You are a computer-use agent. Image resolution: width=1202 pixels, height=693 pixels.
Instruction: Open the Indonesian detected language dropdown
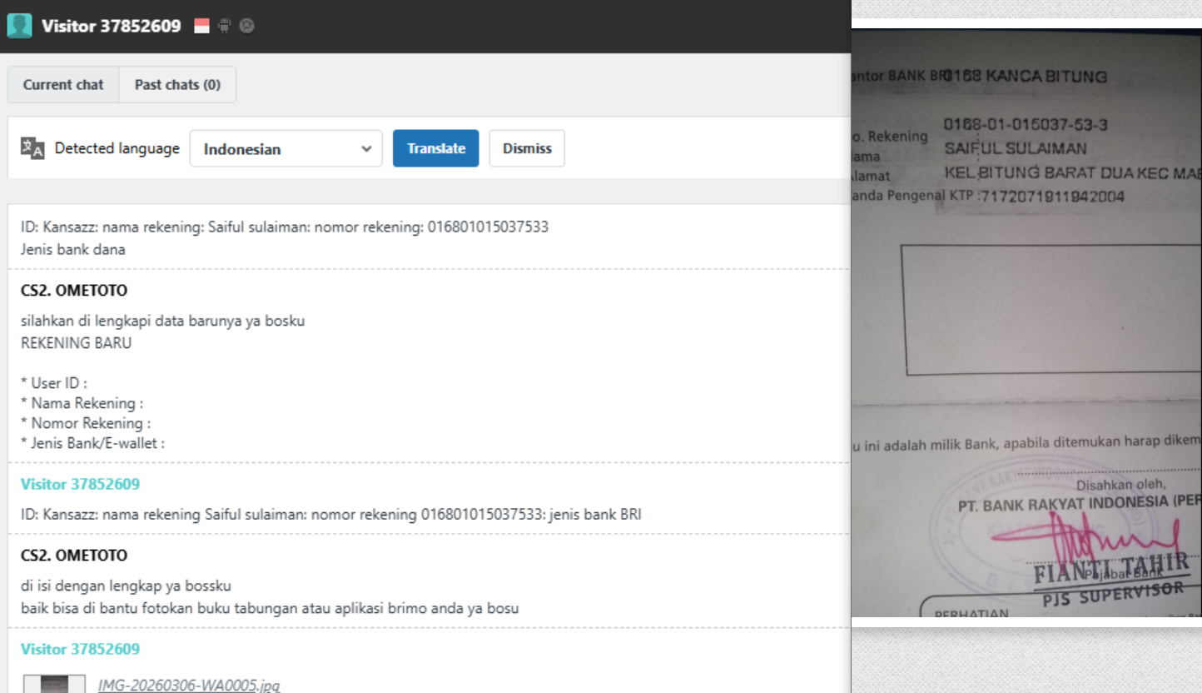(x=286, y=149)
